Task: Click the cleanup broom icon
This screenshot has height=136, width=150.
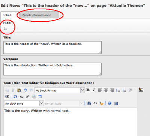Action: click(101, 103)
